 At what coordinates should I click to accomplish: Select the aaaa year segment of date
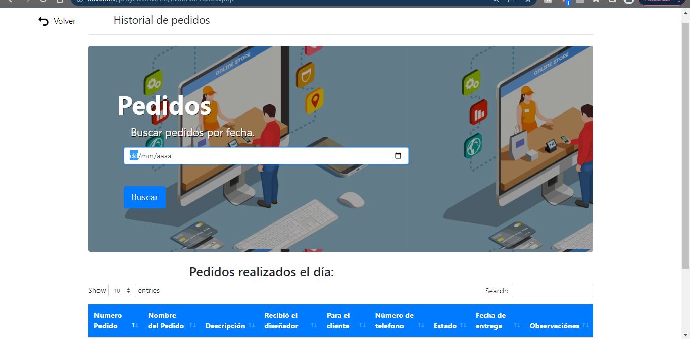[x=164, y=156]
